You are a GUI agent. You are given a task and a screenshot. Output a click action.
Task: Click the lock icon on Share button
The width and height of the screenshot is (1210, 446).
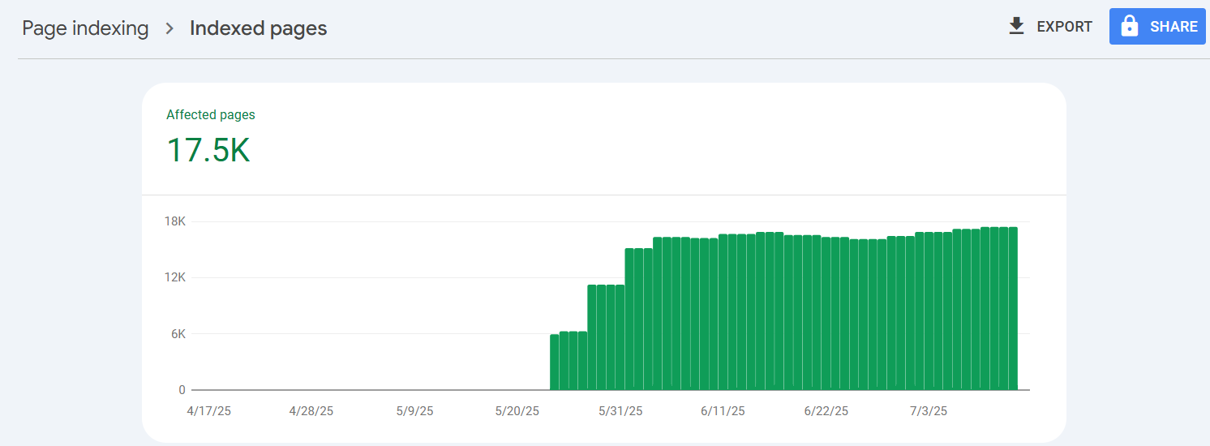click(x=1129, y=27)
